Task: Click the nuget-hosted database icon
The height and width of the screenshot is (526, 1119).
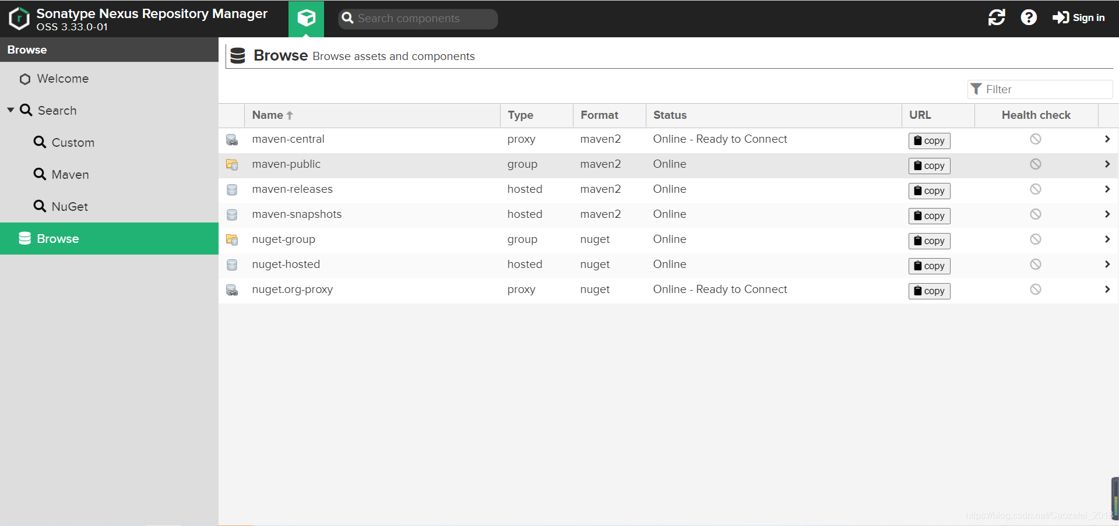Action: pos(232,265)
